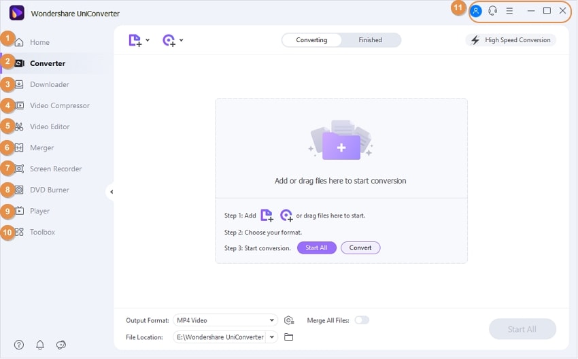Expand the Add Files dropdown arrow

click(x=148, y=40)
